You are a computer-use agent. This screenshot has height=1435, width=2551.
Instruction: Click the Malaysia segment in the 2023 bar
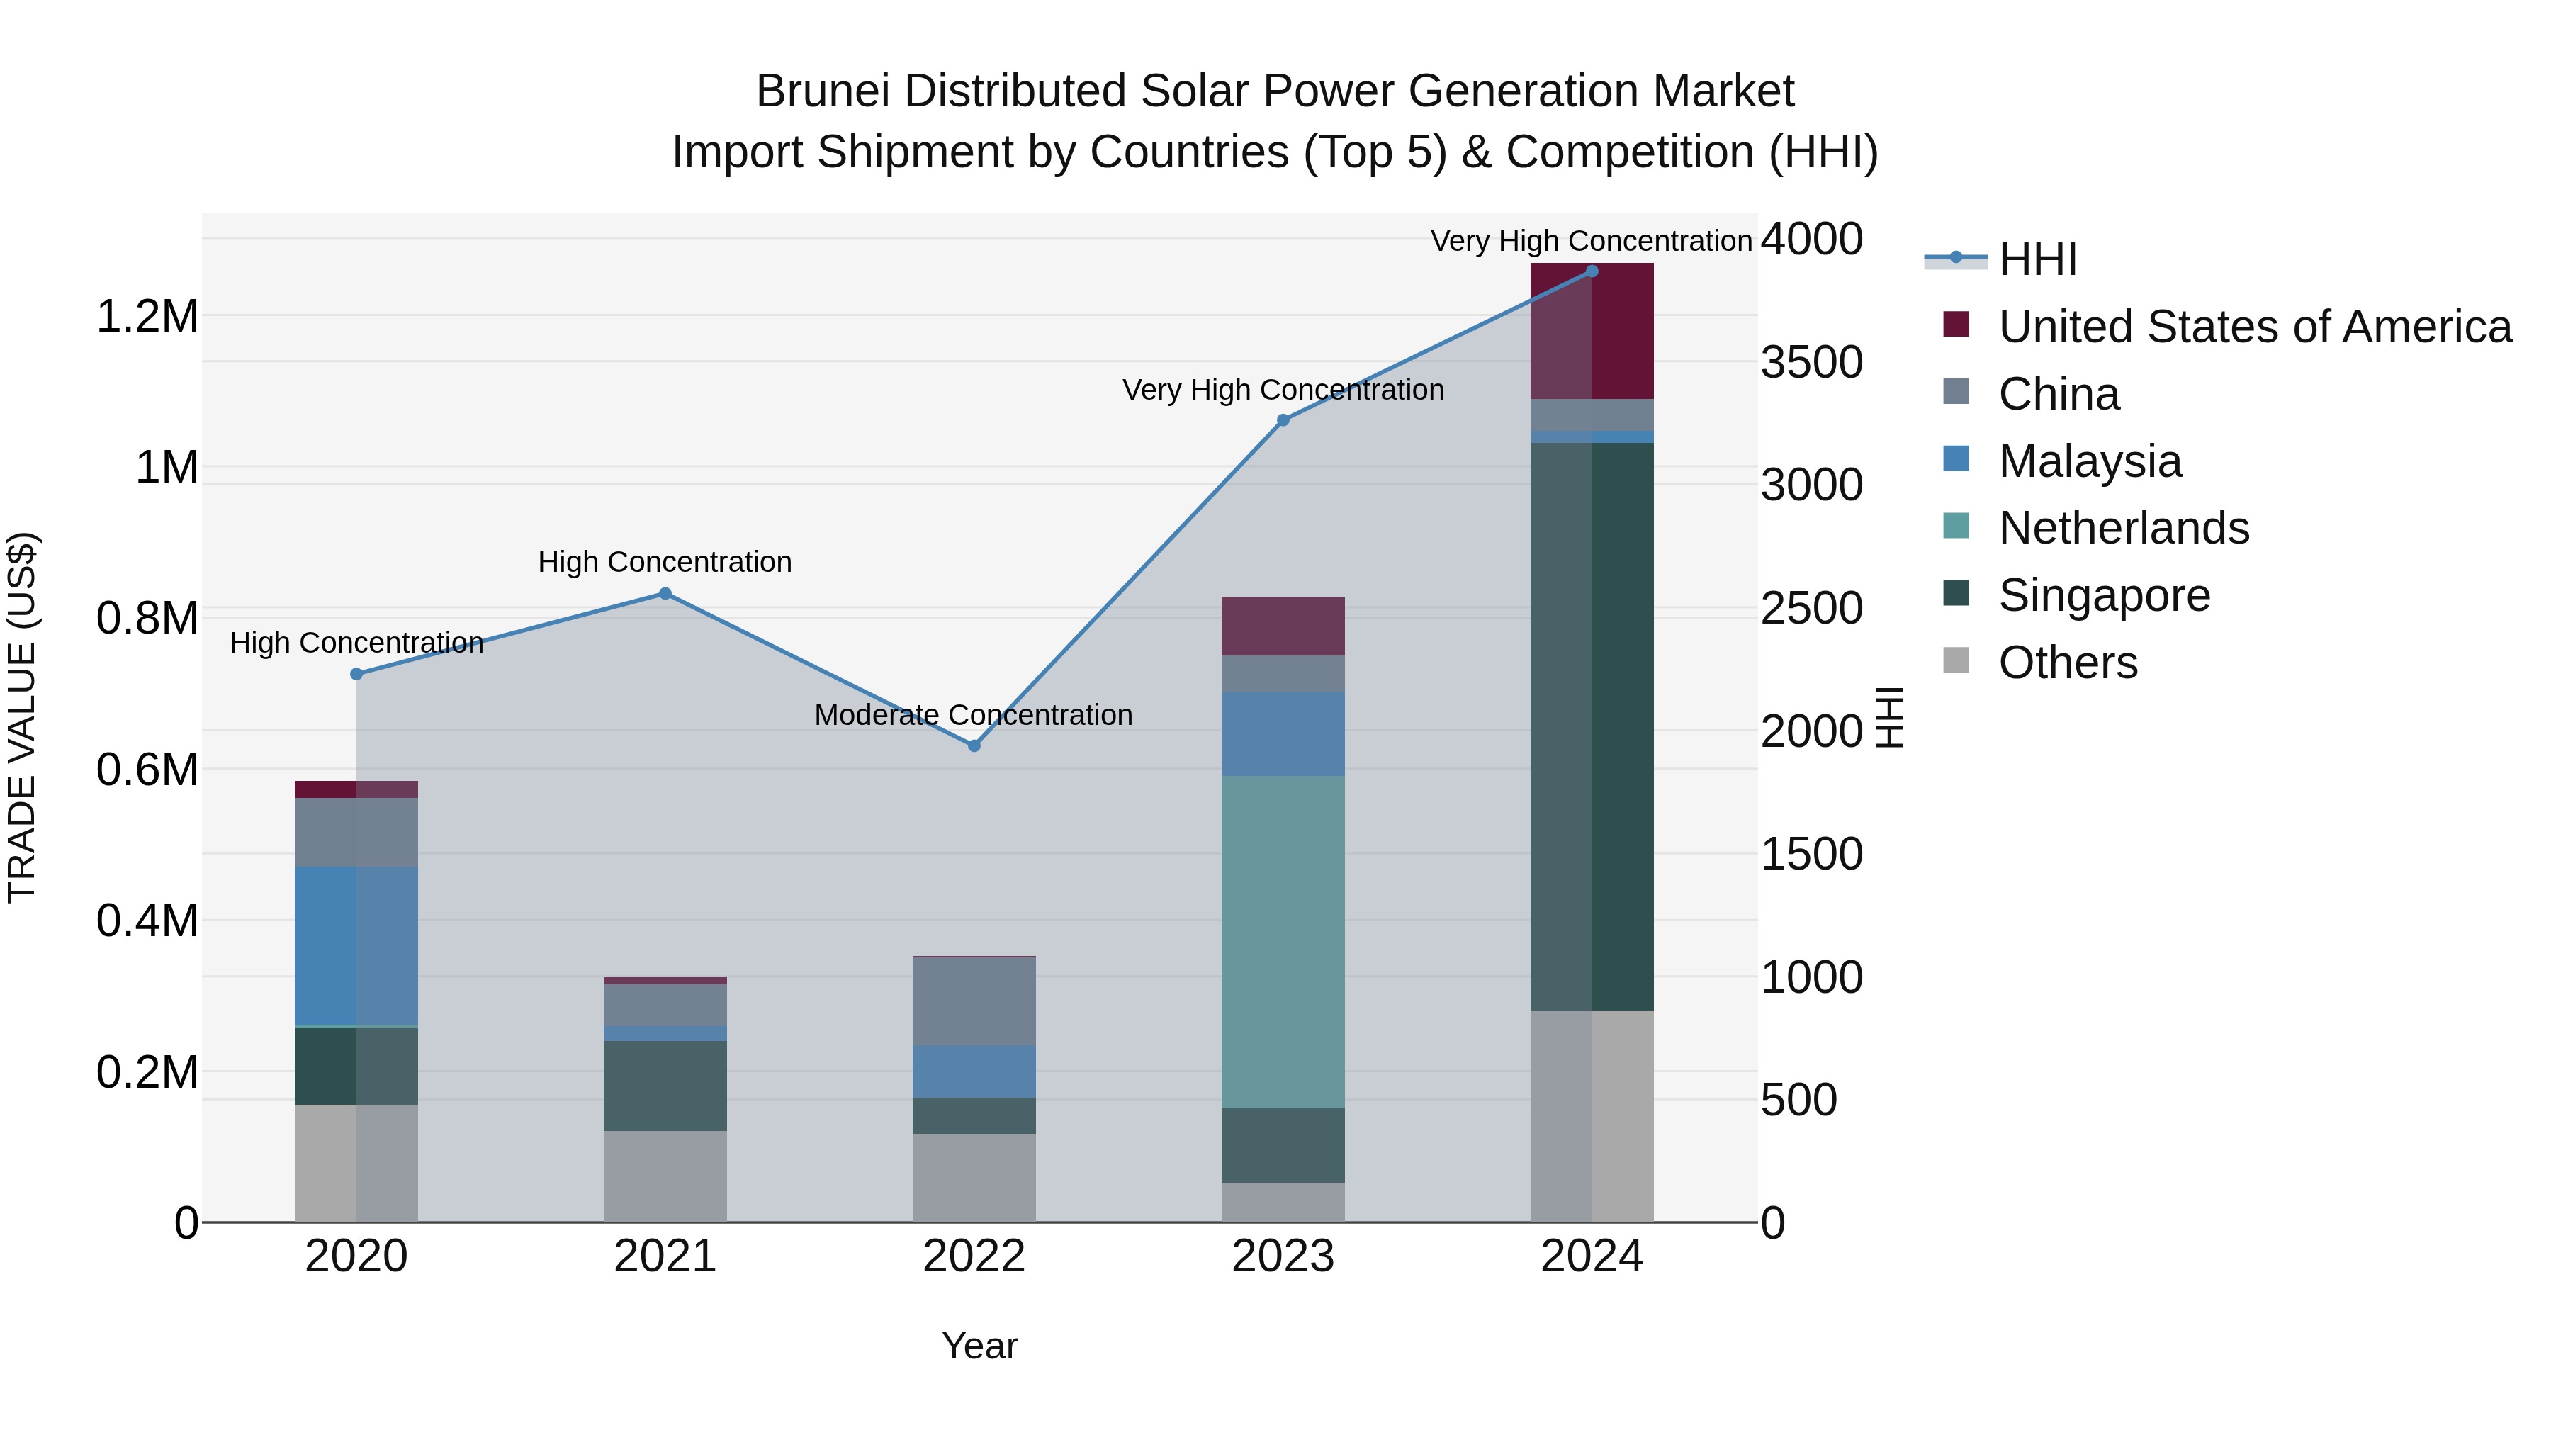(1283, 734)
